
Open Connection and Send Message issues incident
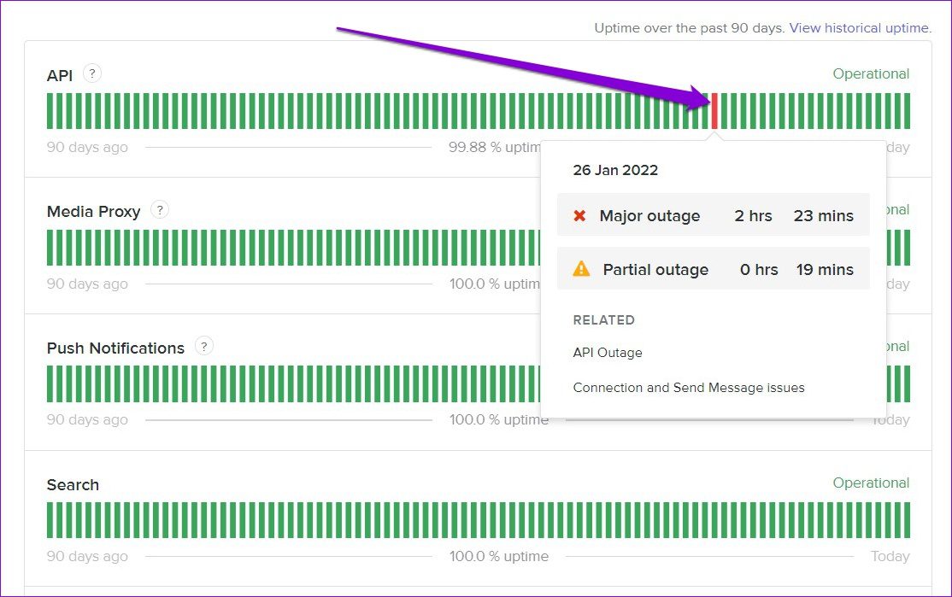point(689,388)
